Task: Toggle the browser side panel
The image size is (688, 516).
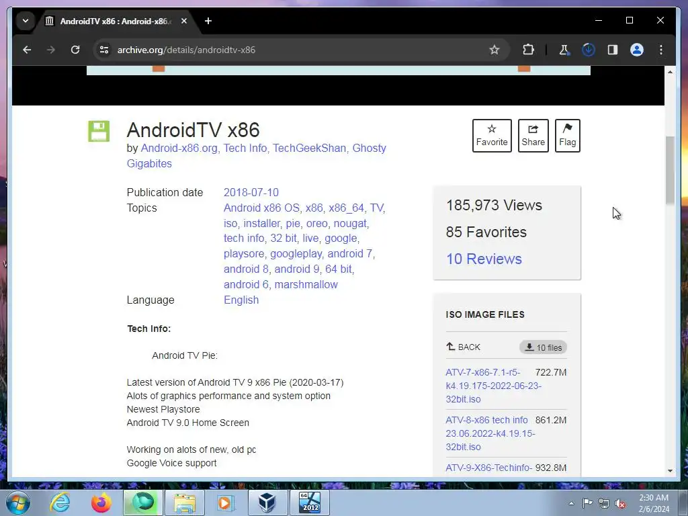Action: click(613, 50)
